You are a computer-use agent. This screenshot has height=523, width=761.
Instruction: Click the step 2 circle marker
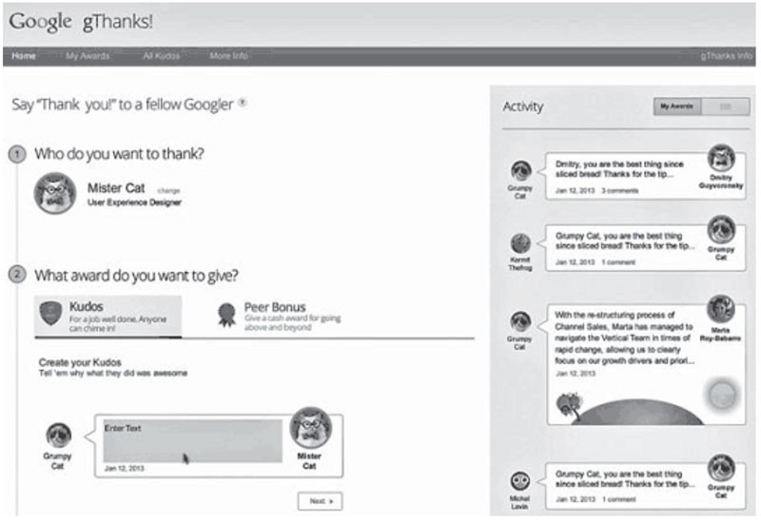pyautogui.click(x=18, y=276)
